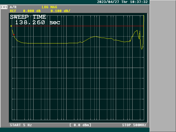Click the REF 0.000 dB value

25,11
